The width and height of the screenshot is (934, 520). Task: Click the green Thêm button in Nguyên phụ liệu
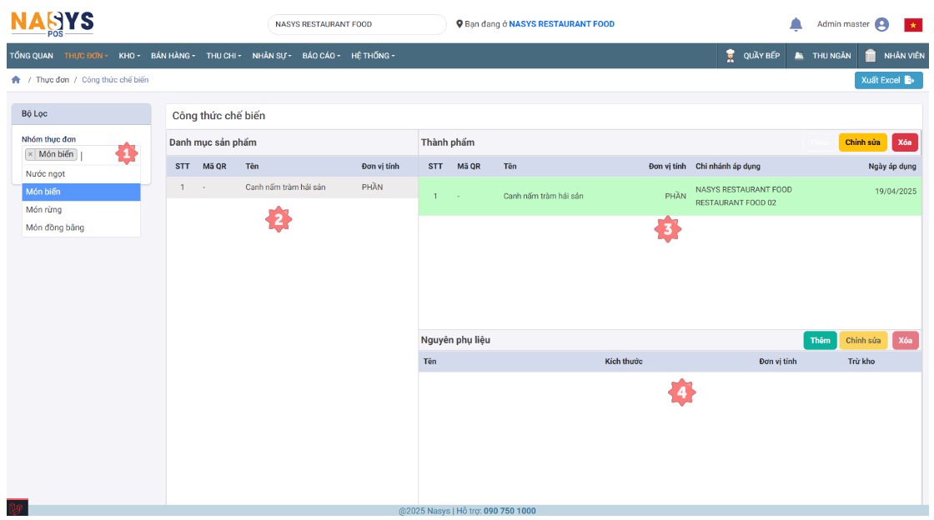click(820, 340)
